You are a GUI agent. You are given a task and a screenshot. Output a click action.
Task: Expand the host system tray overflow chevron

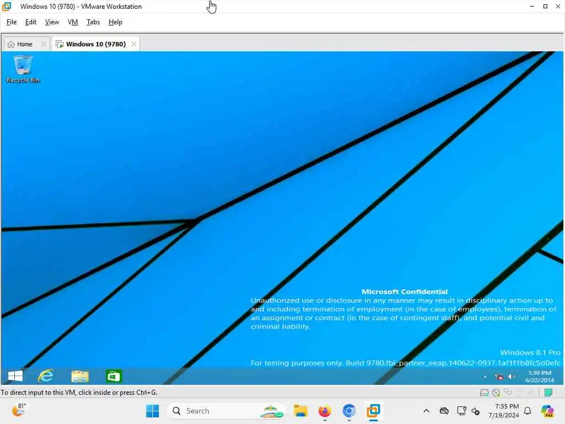pos(427,411)
